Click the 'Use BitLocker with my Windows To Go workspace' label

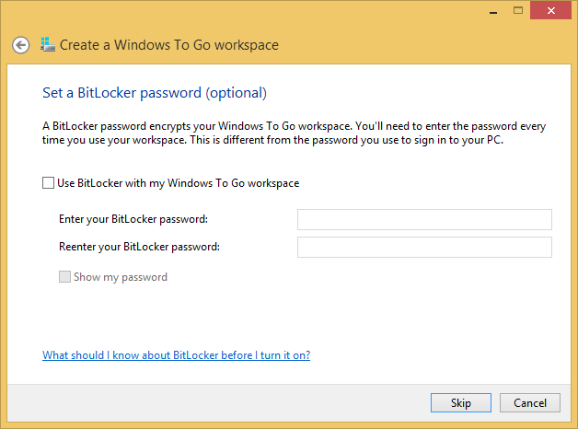[x=178, y=183]
